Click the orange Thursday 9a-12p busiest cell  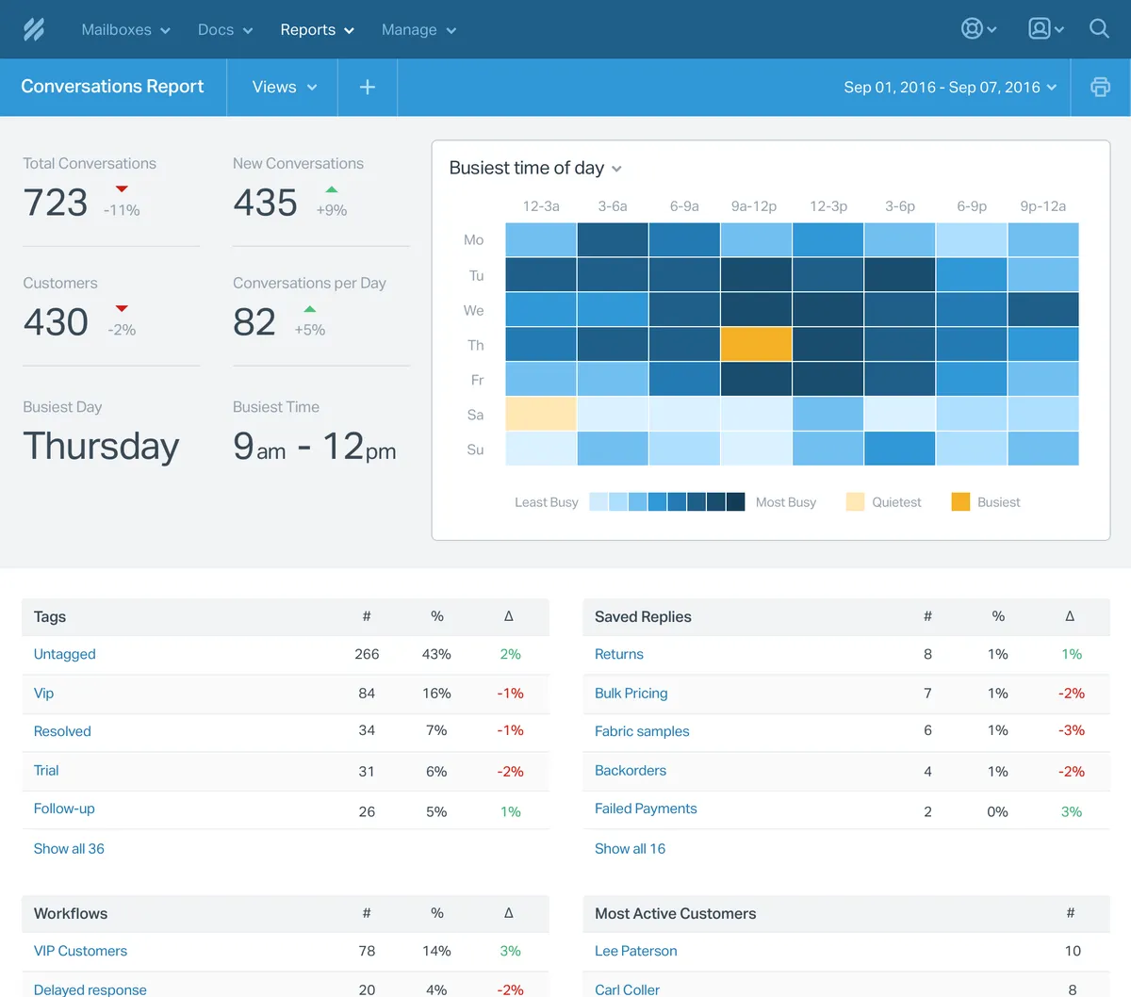[756, 345]
